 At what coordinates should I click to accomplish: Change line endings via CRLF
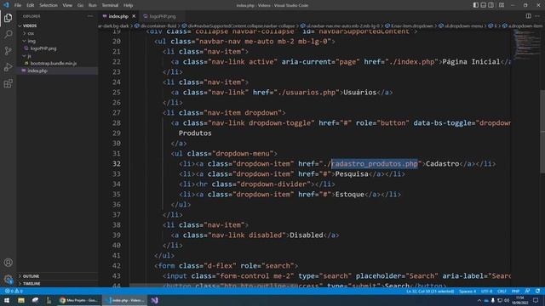tap(502, 291)
